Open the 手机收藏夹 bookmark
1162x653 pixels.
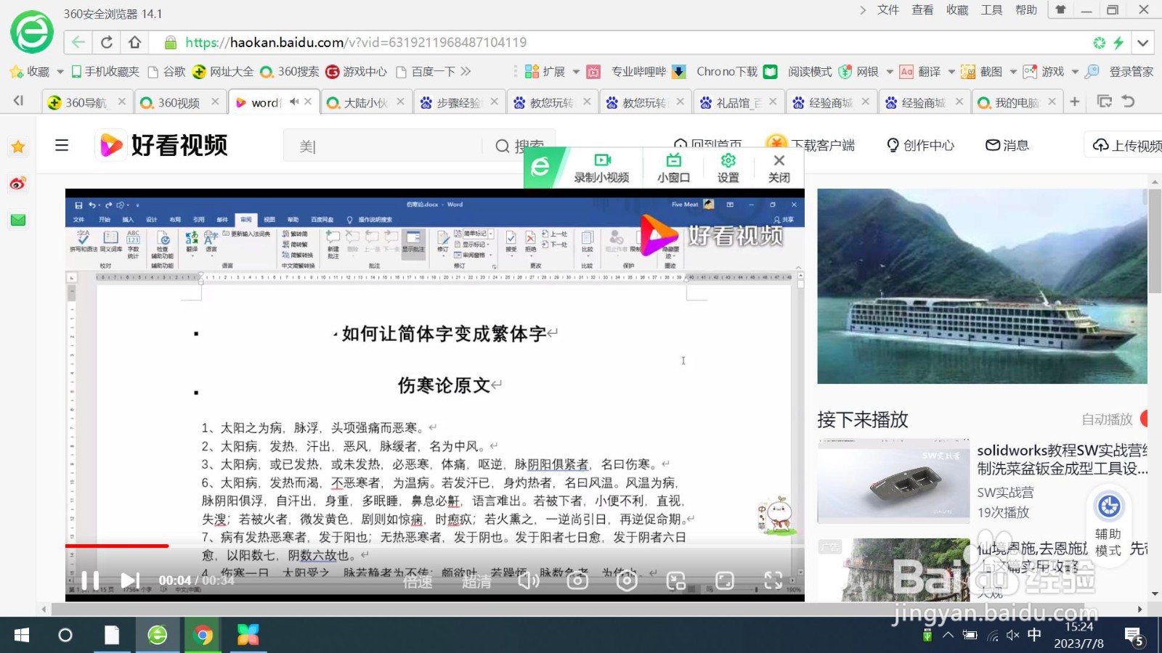point(104,72)
